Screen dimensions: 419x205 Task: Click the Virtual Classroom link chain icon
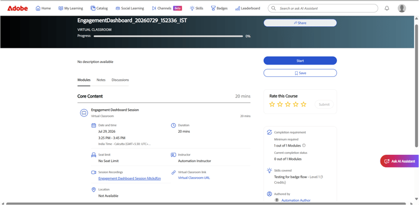click(173, 172)
